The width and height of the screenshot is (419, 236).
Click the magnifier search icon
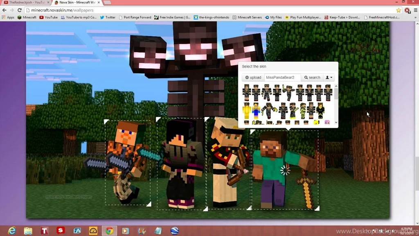306,77
